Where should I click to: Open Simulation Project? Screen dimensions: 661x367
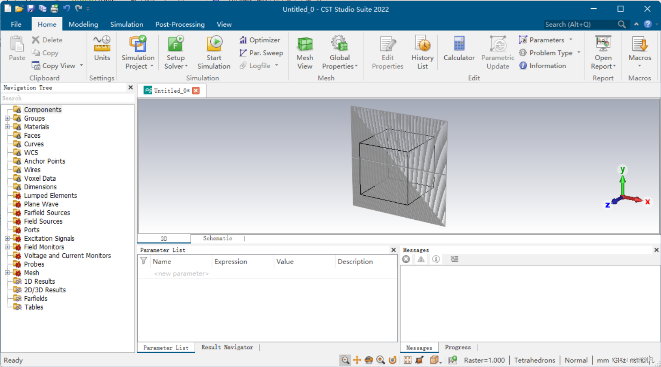point(138,52)
